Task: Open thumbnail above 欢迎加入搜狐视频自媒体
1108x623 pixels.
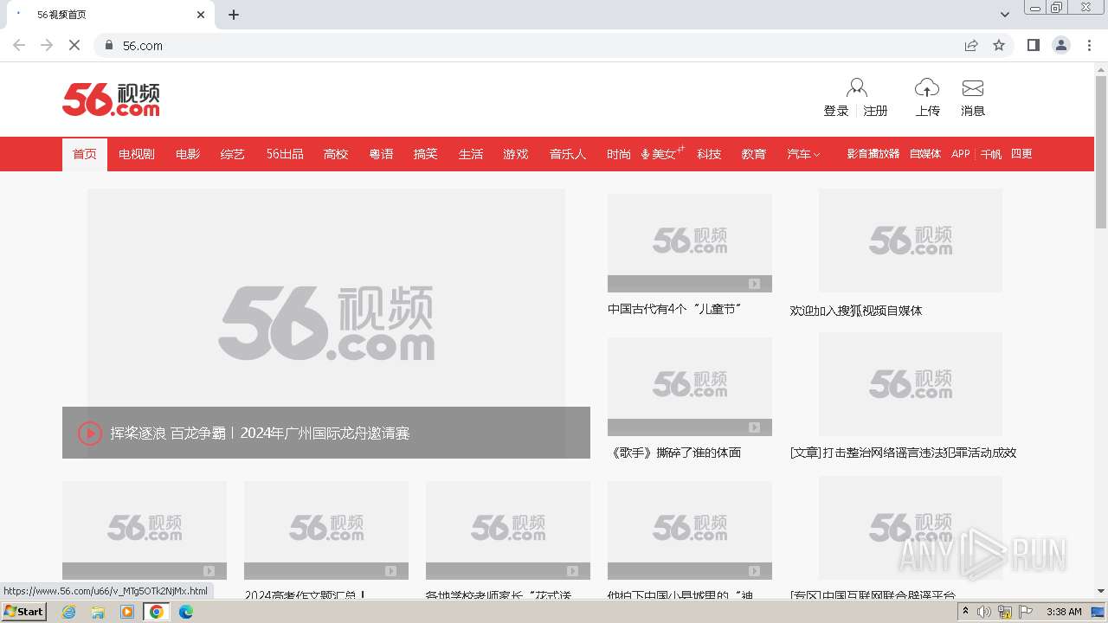Action: tap(911, 241)
